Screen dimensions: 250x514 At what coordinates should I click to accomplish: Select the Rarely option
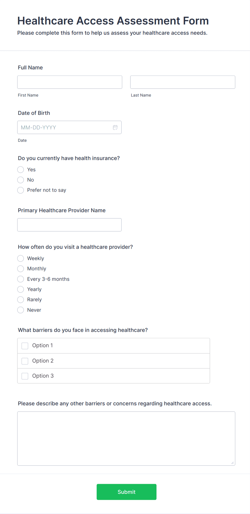(20, 300)
